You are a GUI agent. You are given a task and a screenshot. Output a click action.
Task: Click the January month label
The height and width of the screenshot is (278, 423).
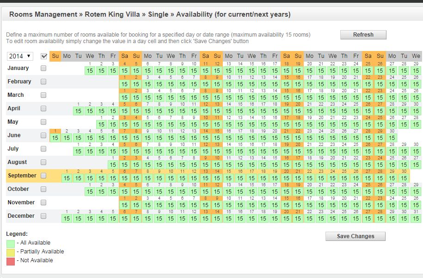pyautogui.click(x=18, y=68)
